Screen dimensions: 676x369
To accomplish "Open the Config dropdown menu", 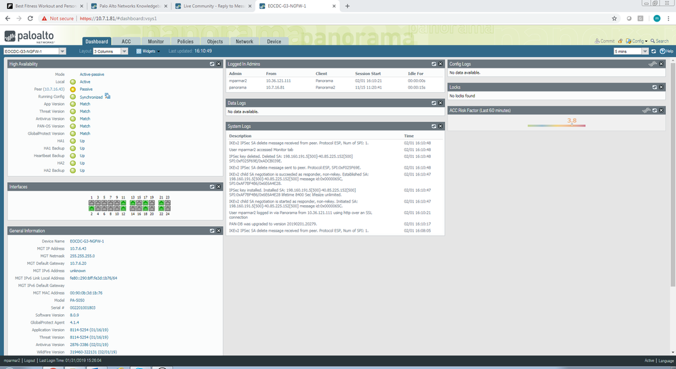I will point(637,41).
